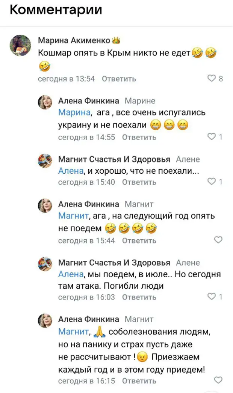Click Ответить under the 15:44 comment
This screenshot has height=393, width=233.
139,240
